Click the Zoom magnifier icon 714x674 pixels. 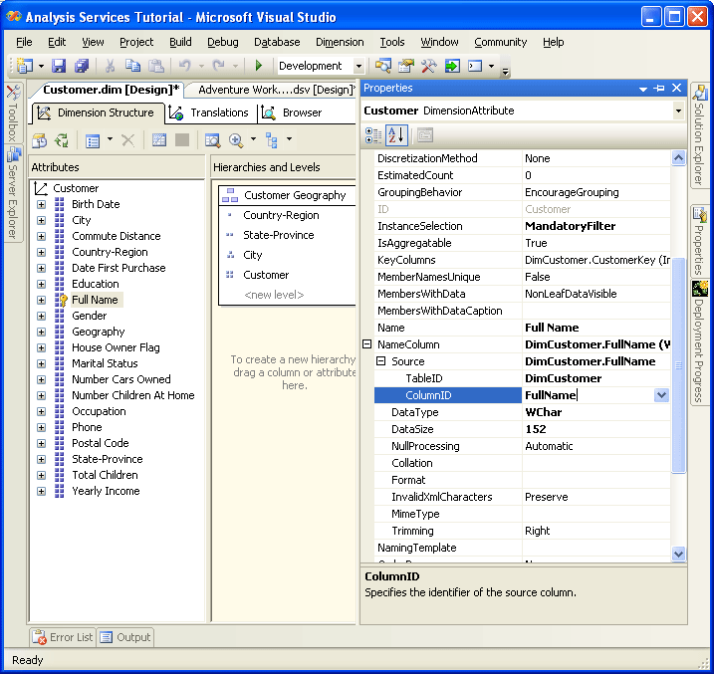[237, 140]
